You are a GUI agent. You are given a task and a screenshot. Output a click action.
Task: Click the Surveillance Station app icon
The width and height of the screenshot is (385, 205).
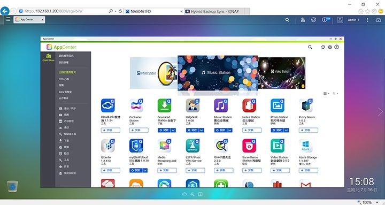coord(249,146)
